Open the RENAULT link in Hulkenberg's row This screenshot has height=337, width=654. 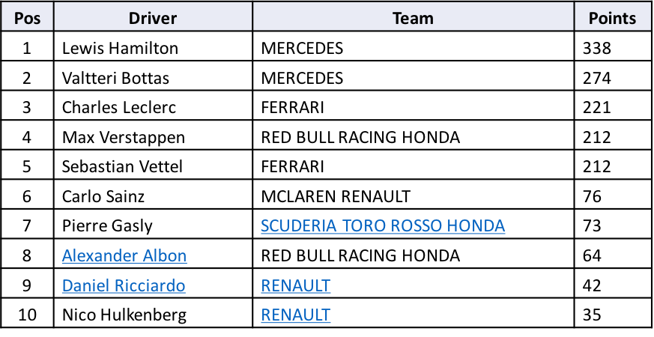click(296, 315)
